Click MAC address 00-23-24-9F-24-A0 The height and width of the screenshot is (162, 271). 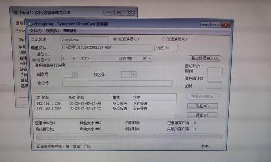tap(85, 103)
